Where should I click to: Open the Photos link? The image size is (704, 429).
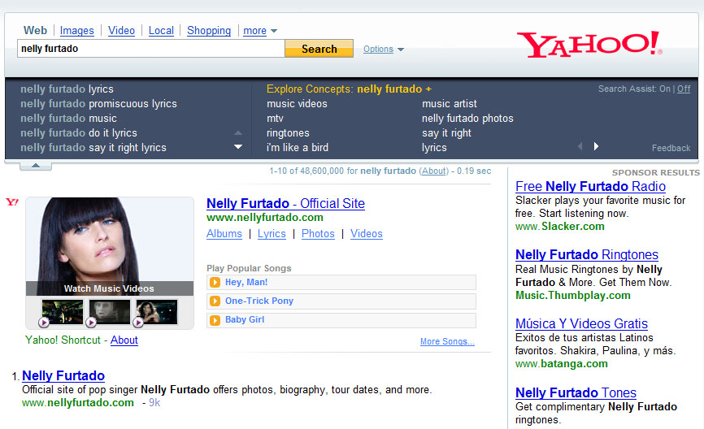point(318,234)
